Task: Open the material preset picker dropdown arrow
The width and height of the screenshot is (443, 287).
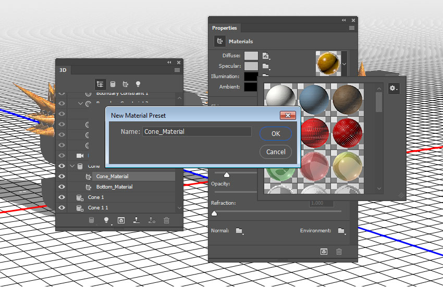Action: 344,64
